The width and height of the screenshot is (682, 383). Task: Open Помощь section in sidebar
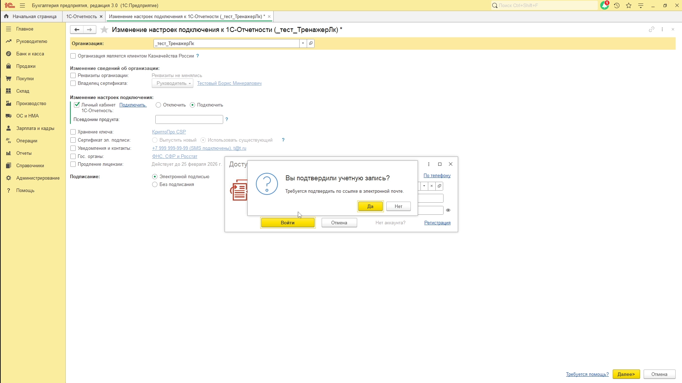click(x=33, y=190)
